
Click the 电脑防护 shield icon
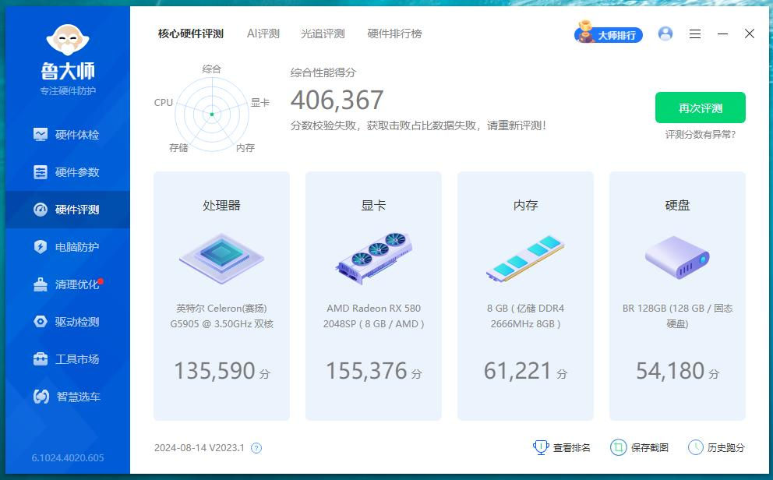pos(41,247)
